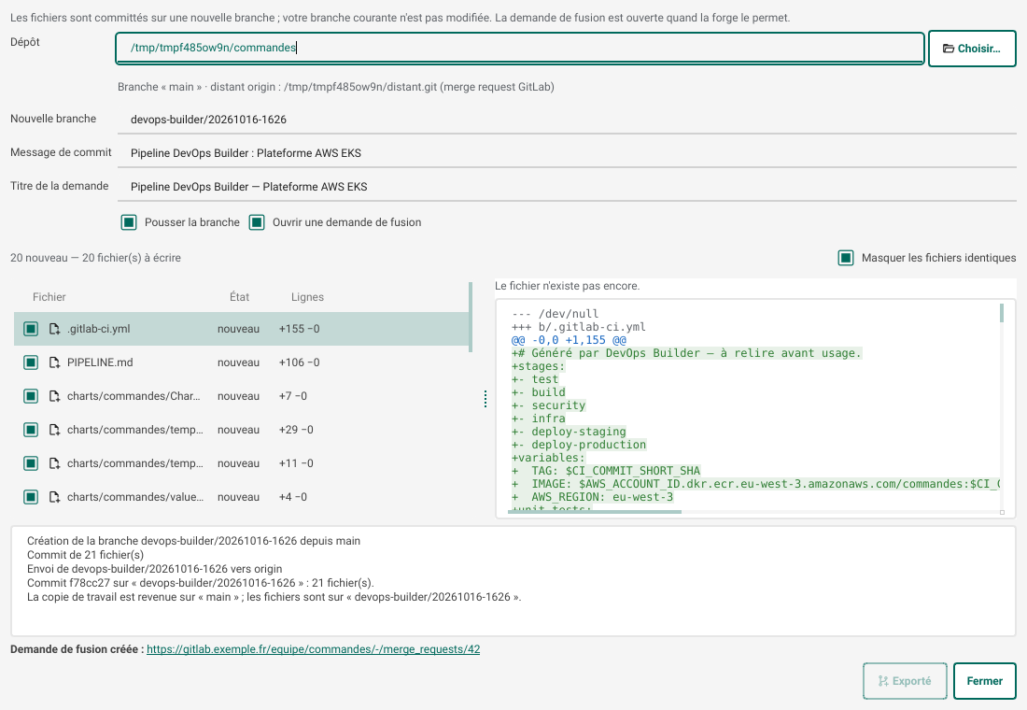Click the Fermer button

click(984, 681)
